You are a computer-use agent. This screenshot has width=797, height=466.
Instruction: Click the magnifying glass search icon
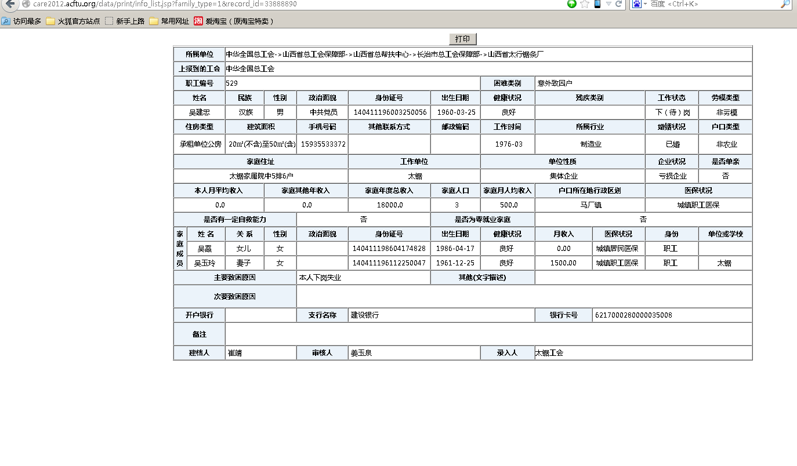pos(785,3)
